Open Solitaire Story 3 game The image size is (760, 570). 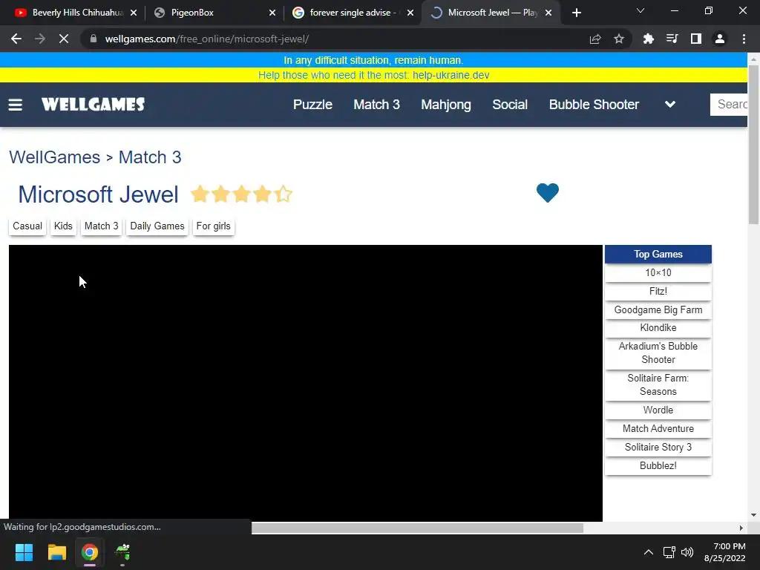(x=658, y=447)
